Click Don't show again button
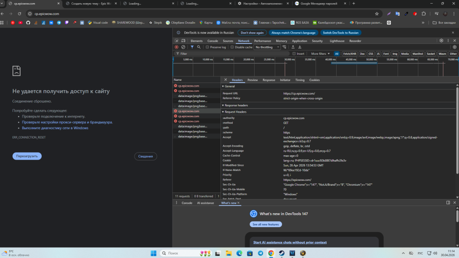459x258 pixels. pos(252,33)
